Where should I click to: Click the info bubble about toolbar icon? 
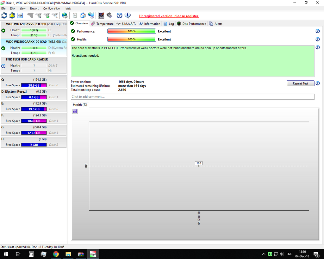click(128, 15)
